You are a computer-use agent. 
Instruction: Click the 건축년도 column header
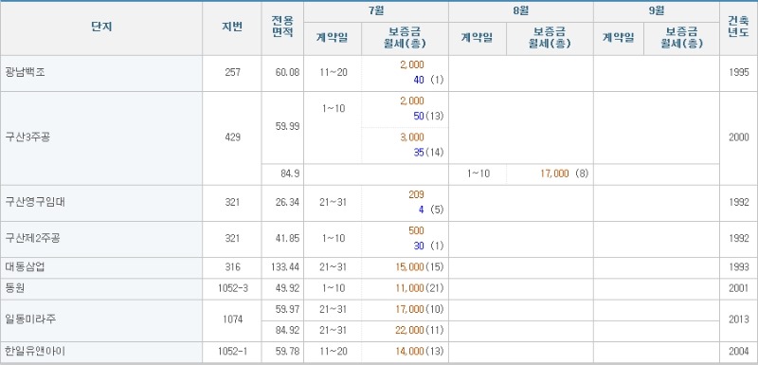point(739,27)
